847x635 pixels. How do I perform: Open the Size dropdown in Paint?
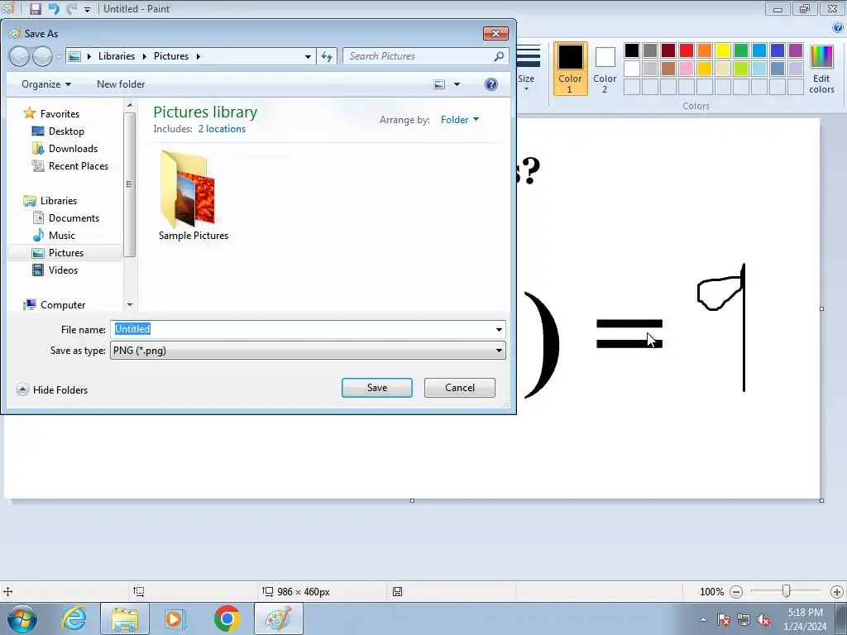527,69
